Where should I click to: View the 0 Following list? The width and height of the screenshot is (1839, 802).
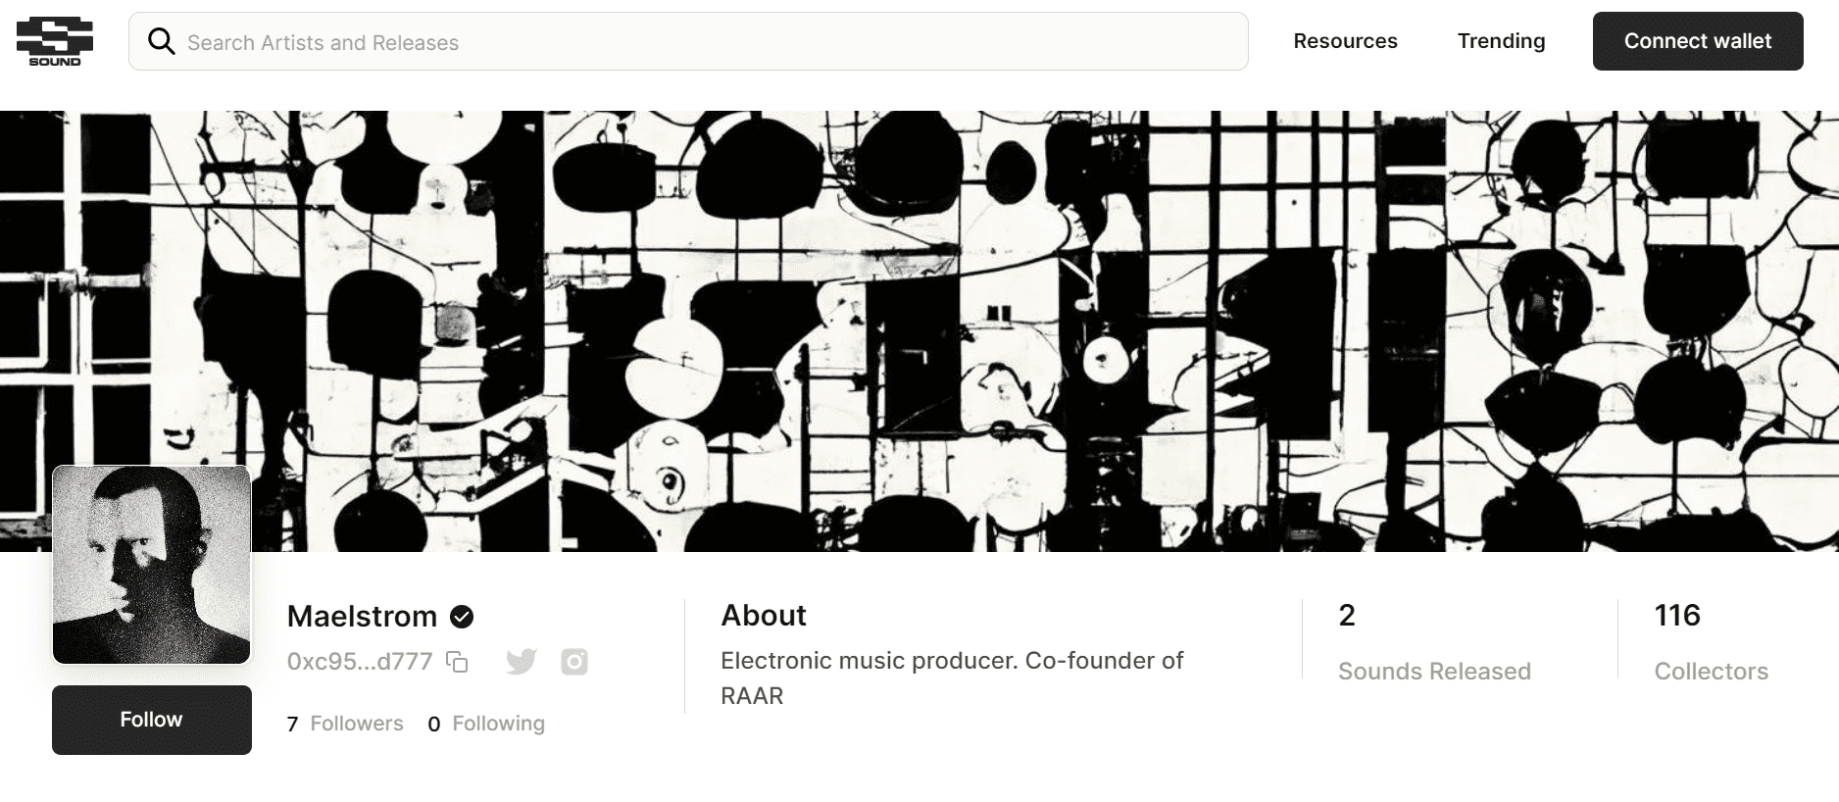tap(486, 724)
